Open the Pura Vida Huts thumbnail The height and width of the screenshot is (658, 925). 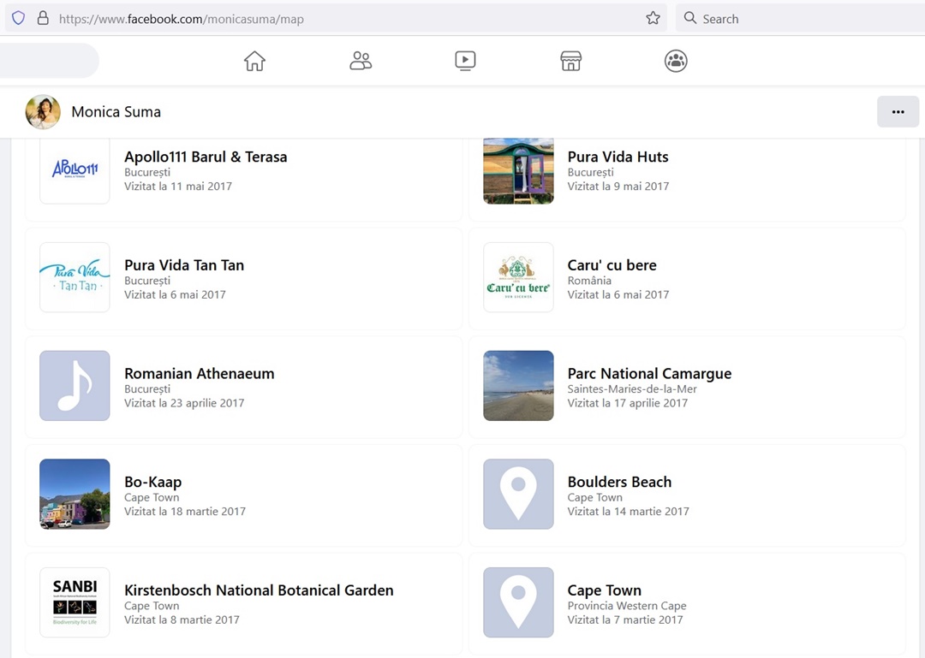[518, 170]
